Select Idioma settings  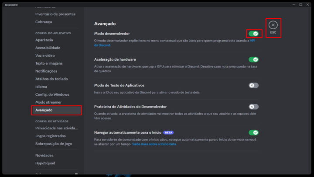[41, 87]
